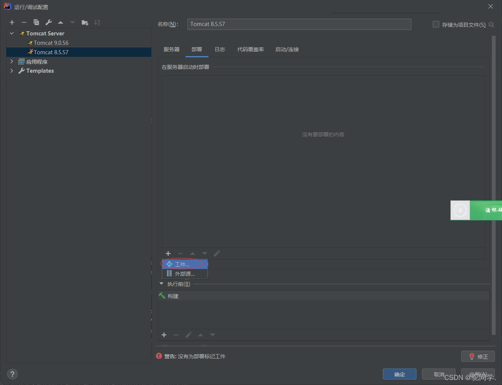Choose 外部源... from the popup menu
502x385 pixels.
point(185,274)
